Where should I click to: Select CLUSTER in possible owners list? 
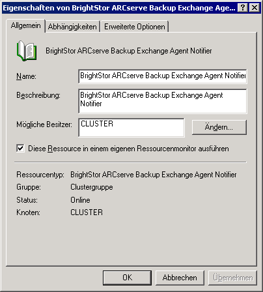97,124
